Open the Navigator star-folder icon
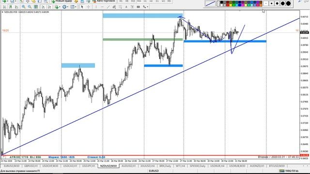 click(33, 1)
